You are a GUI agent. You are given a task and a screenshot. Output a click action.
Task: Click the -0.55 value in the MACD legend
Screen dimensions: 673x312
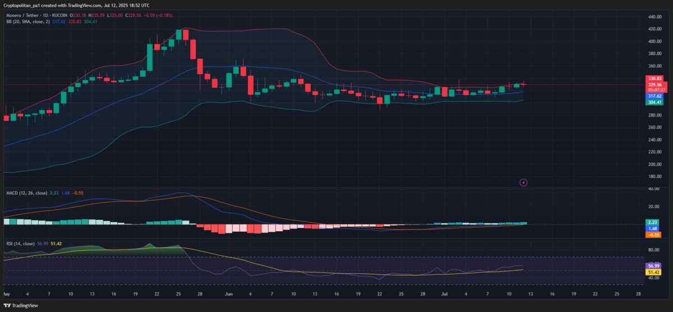79,193
